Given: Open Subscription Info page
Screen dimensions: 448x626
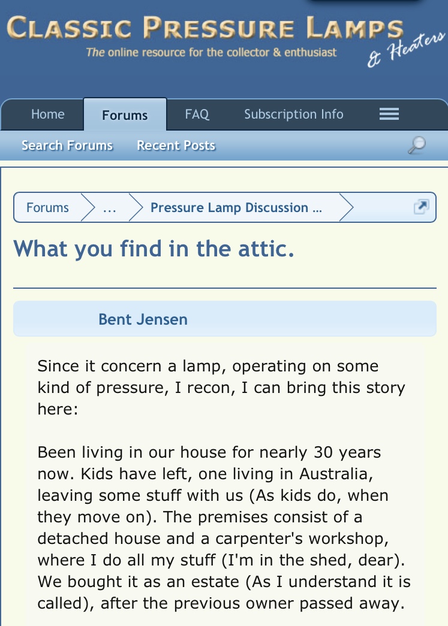Looking at the screenshot, I should pyautogui.click(x=294, y=114).
